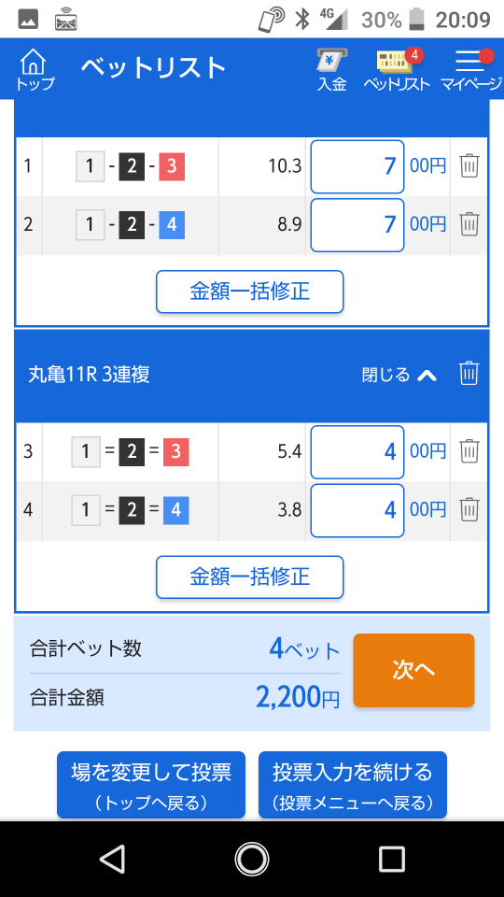Open the ベットリスト ticket icon
Screen dimensions: 504x897
[398, 70]
